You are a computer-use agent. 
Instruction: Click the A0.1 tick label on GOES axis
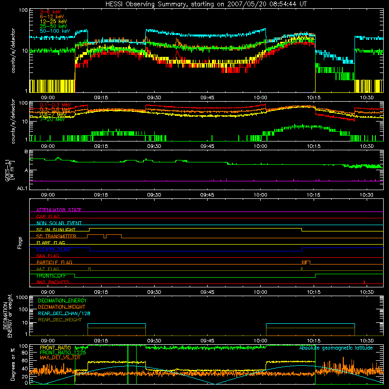22,189
